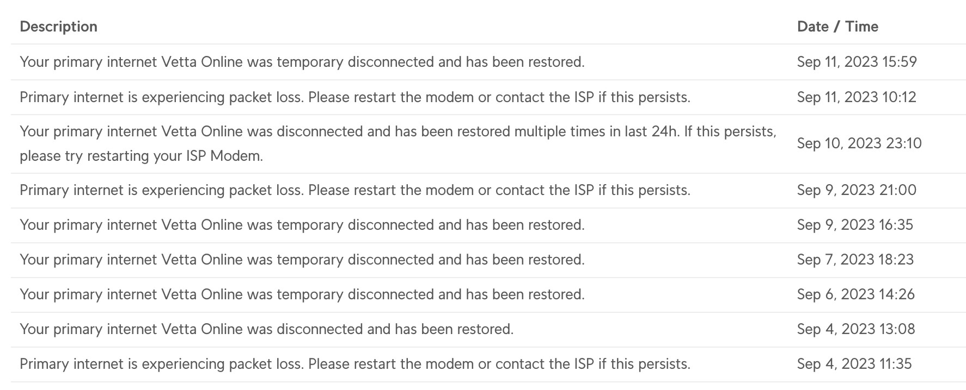Open the disconnected-and-restored message from Sep 4 13:08
The width and height of the screenshot is (966, 390).
(266, 329)
